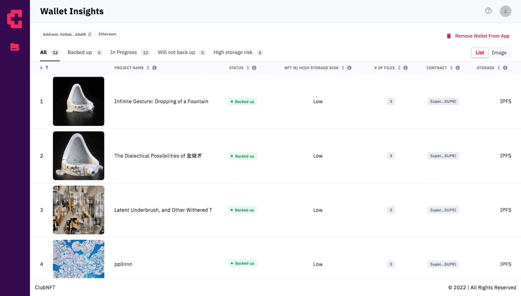The width and height of the screenshot is (521, 296).
Task: Click Backed up status of Latent Underbrush
Action: click(x=242, y=210)
